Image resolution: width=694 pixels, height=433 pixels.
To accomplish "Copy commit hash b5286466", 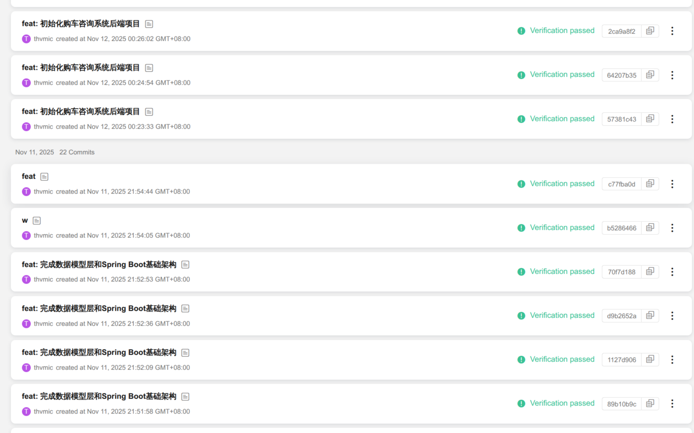I will click(650, 228).
